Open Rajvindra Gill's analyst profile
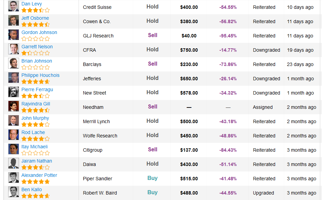 [36, 104]
